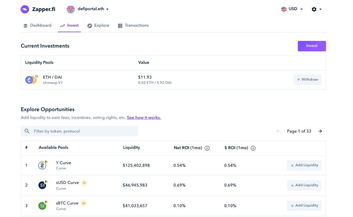Click the $125,402,898 liquidity value
Image resolution: width=353 pixels, height=217 pixels.
tap(136, 165)
